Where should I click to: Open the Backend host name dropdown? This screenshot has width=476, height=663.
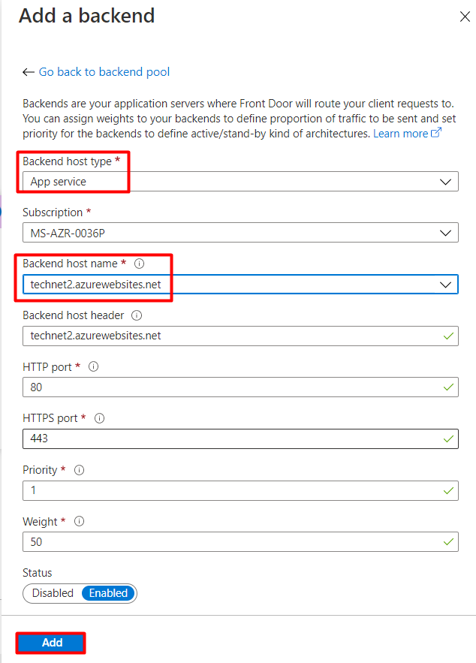pyautogui.click(x=240, y=284)
